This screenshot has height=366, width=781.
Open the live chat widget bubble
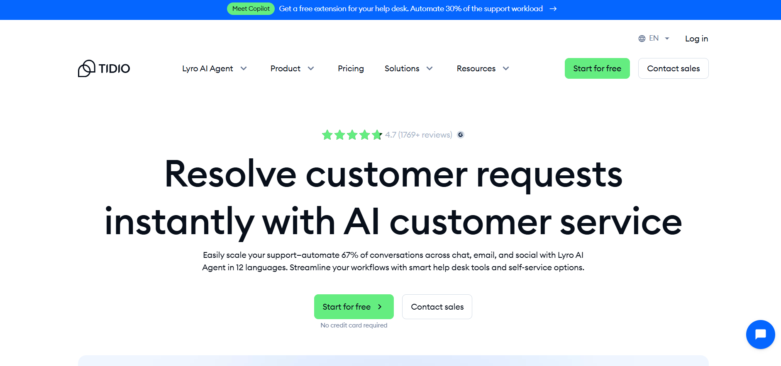(x=760, y=334)
